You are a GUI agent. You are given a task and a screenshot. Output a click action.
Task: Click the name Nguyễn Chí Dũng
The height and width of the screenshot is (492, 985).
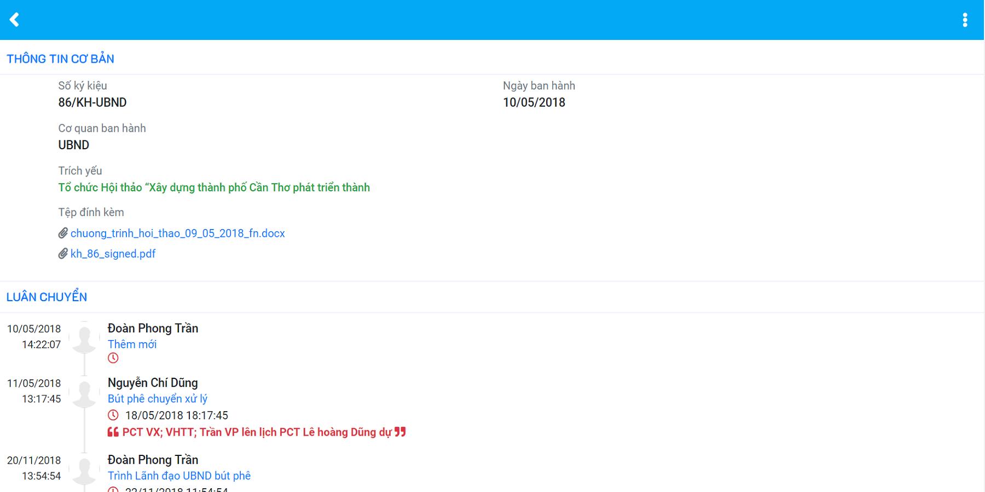pyautogui.click(x=153, y=383)
